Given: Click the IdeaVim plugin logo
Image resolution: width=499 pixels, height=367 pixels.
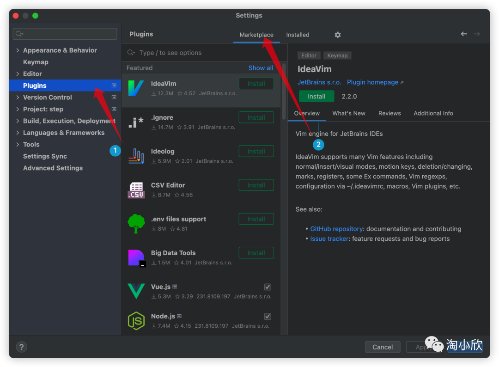Looking at the screenshot, I should coord(136,88).
